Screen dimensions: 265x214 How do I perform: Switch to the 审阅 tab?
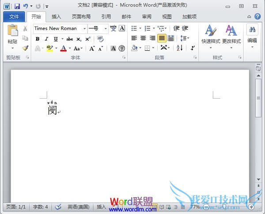pos(147,16)
